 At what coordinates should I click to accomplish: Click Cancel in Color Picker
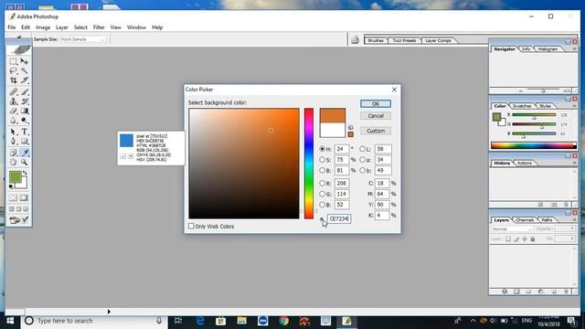point(376,116)
